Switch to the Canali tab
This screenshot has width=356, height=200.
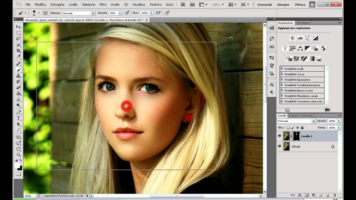[293, 116]
